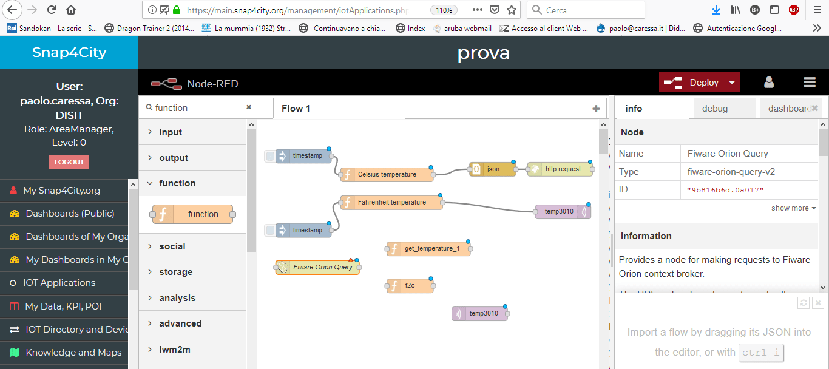Collapse the function palette category

tap(193, 183)
